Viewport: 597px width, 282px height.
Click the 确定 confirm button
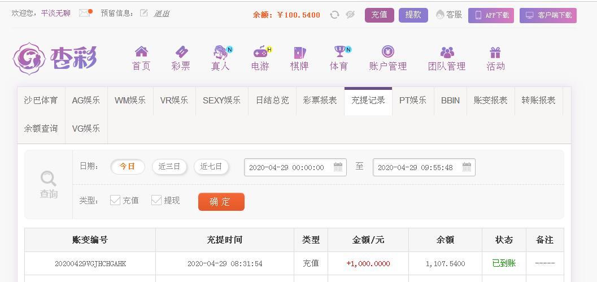(221, 202)
